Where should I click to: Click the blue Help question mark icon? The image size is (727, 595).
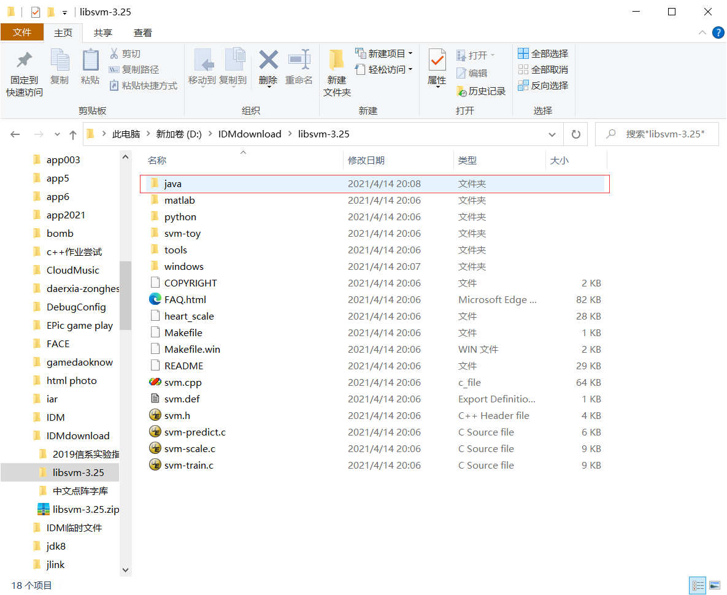[718, 33]
